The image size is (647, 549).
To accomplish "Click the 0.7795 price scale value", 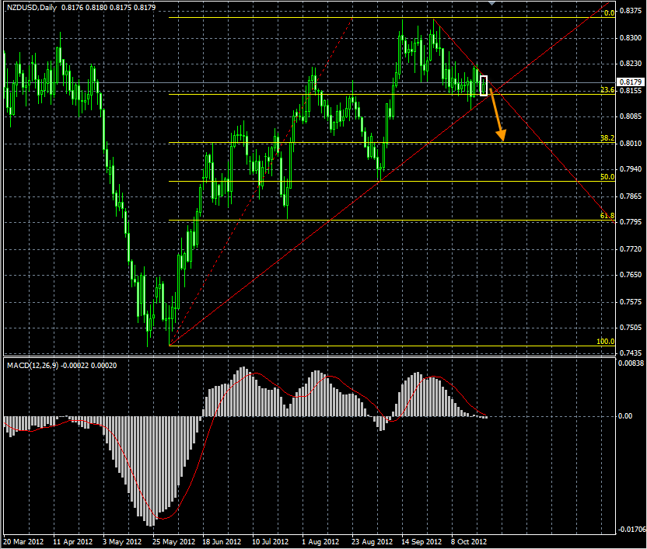I will (x=631, y=222).
